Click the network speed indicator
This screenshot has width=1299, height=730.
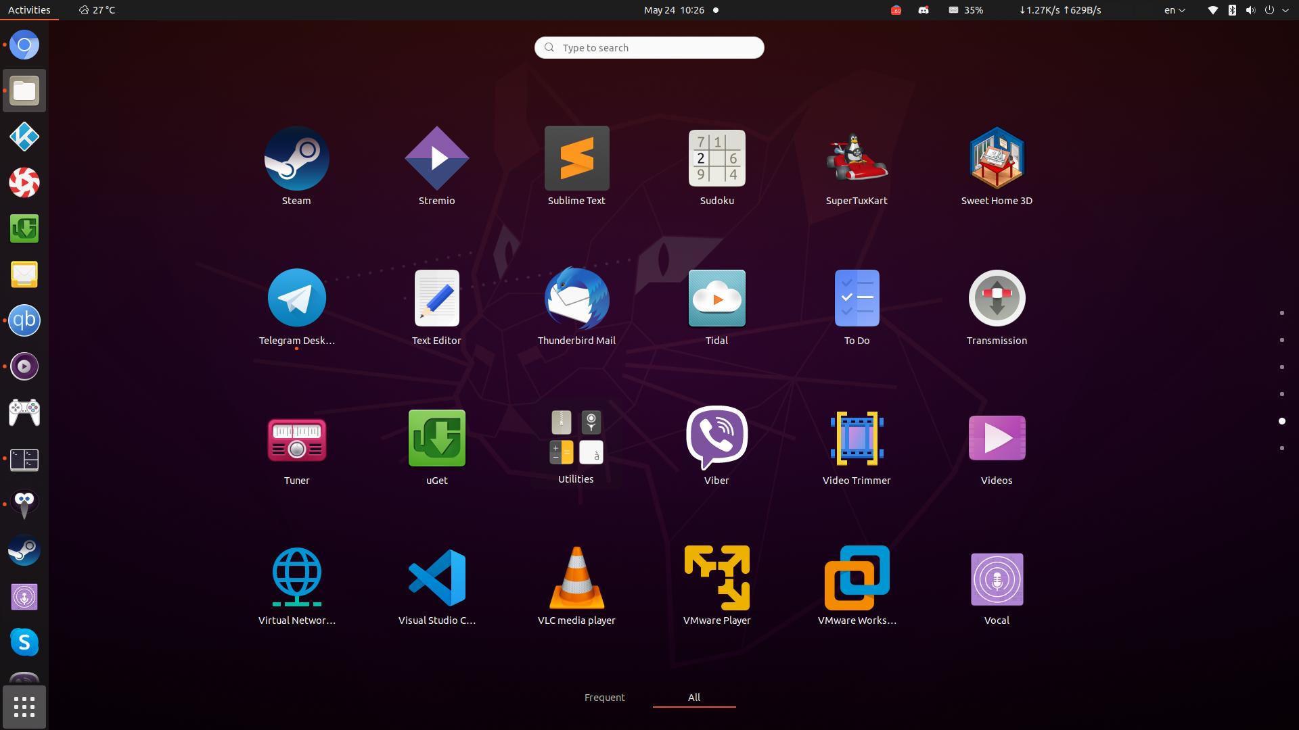[1060, 10]
